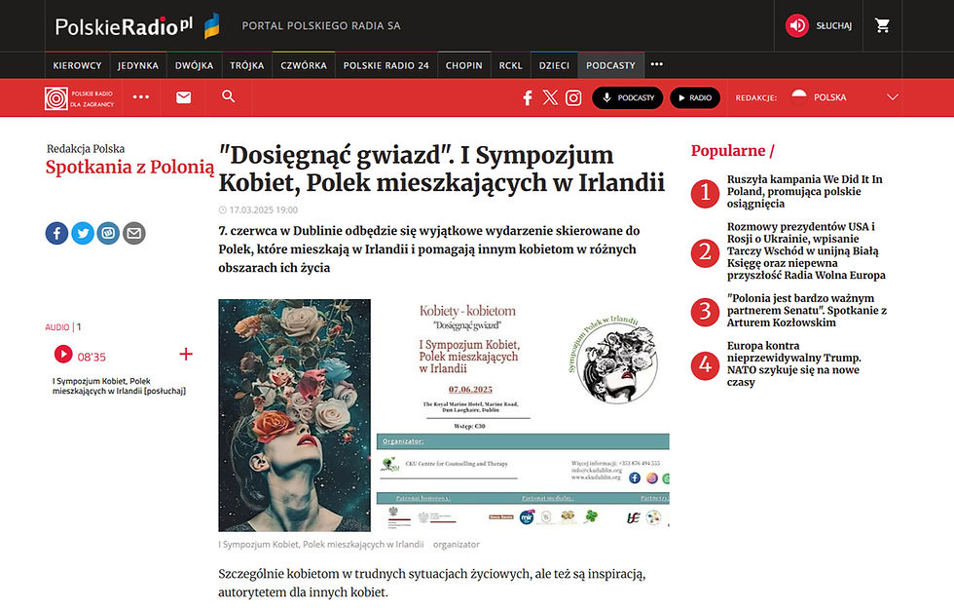Viewport: 954px width, 608px height.
Task: Open three-dots menu in red bar
Action: click(141, 96)
